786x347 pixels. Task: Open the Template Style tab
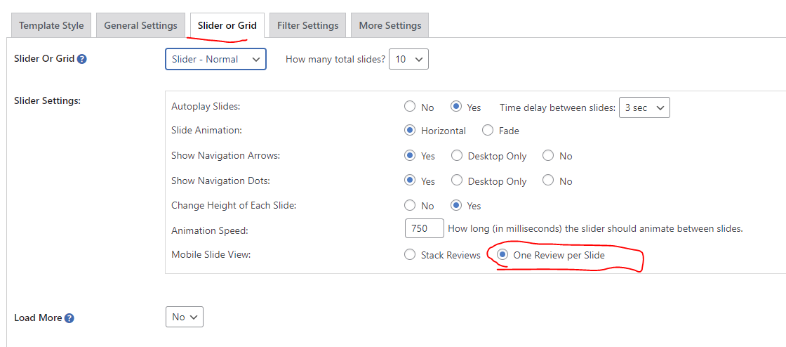tap(51, 25)
